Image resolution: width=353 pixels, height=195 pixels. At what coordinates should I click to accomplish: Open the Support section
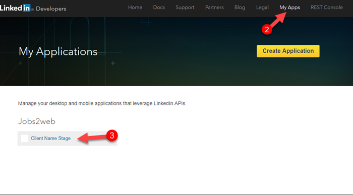[x=185, y=8]
